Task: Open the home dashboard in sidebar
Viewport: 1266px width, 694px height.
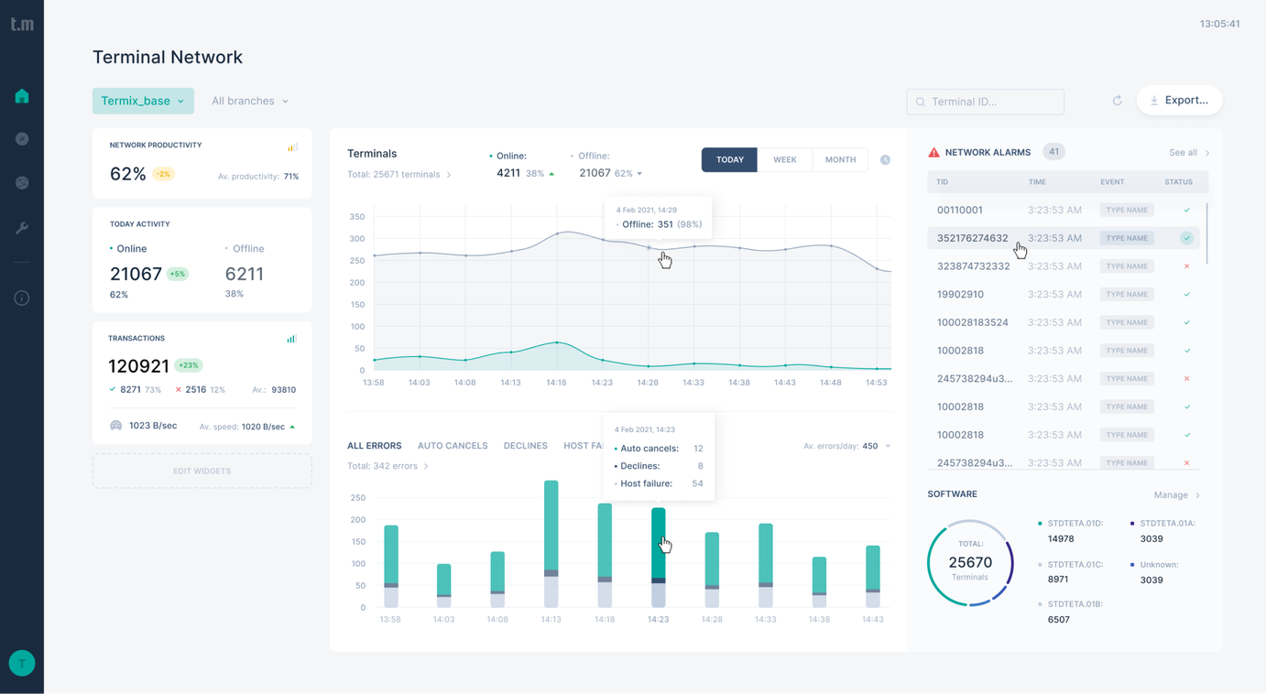Action: 22,96
